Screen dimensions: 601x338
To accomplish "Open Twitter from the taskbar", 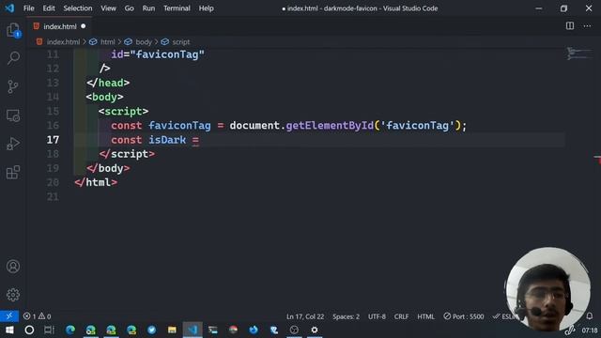I will (152, 330).
